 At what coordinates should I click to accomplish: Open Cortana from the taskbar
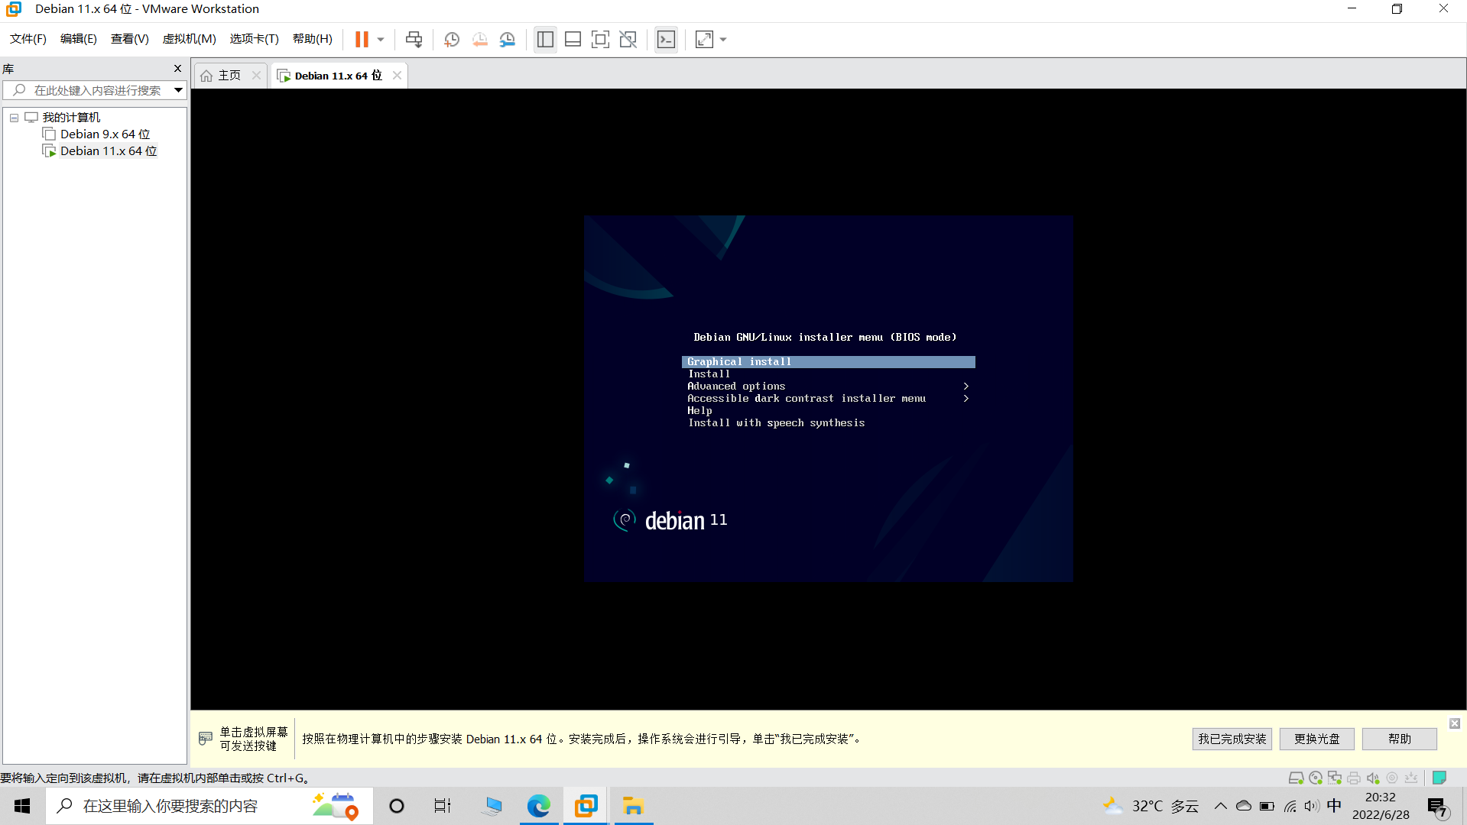point(396,806)
